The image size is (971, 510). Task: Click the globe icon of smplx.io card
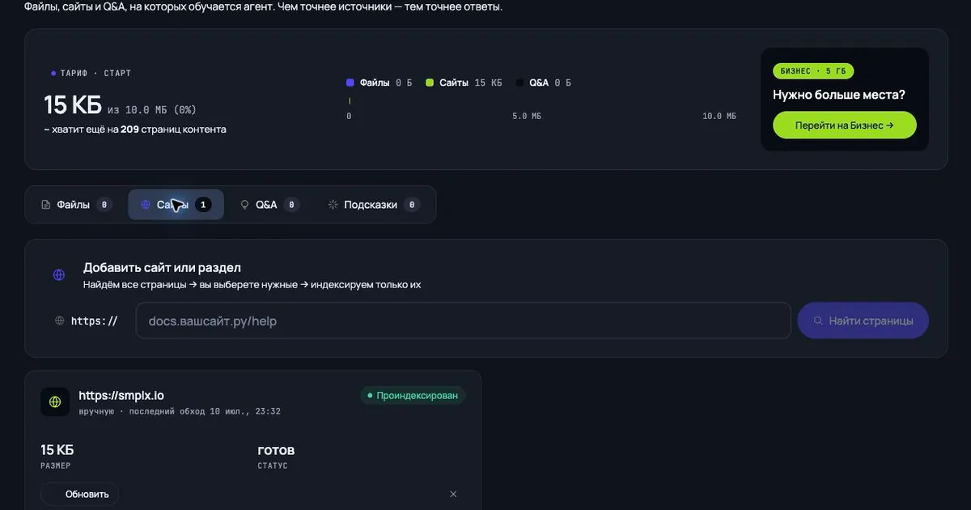coord(55,402)
